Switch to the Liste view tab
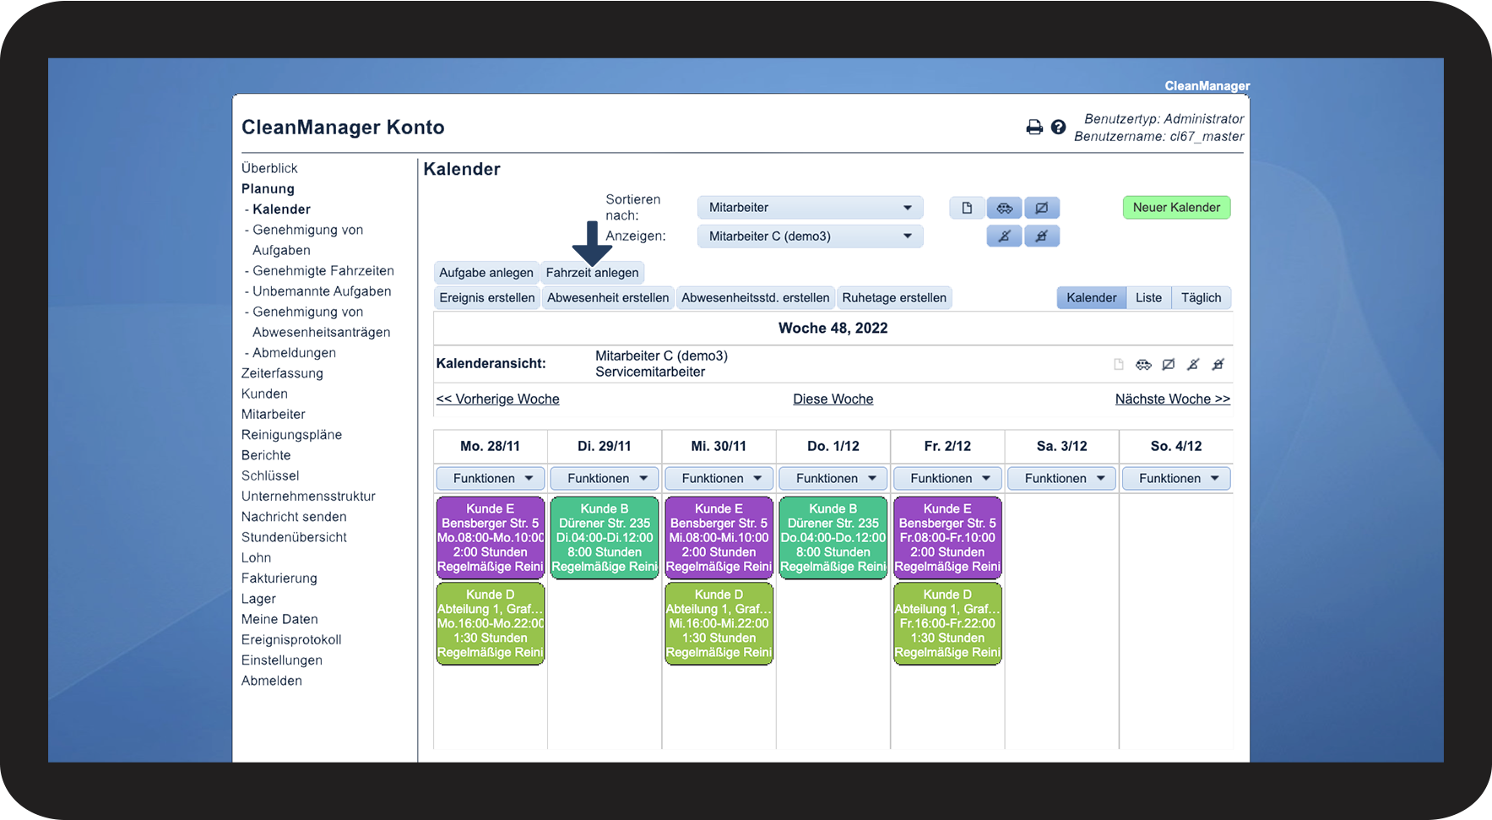This screenshot has width=1492, height=820. pos(1149,298)
